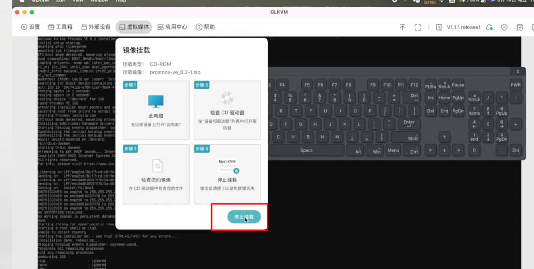This screenshot has height=269, width=534.
Task: Click the collapse-toolbar up arrow icon
Action: 402,27
